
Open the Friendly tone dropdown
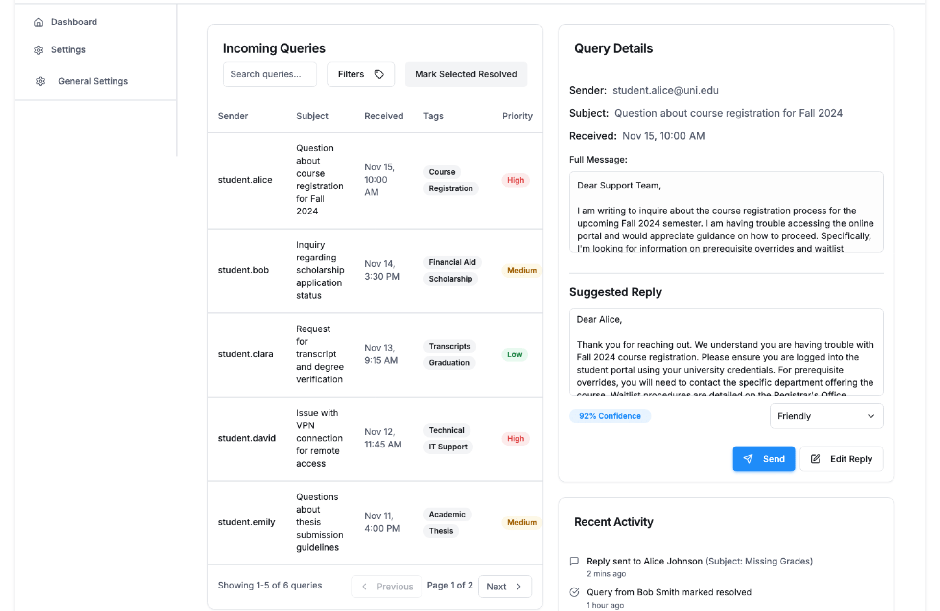click(x=826, y=416)
